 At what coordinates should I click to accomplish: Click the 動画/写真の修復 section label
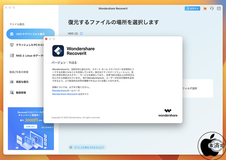click(x=19, y=72)
